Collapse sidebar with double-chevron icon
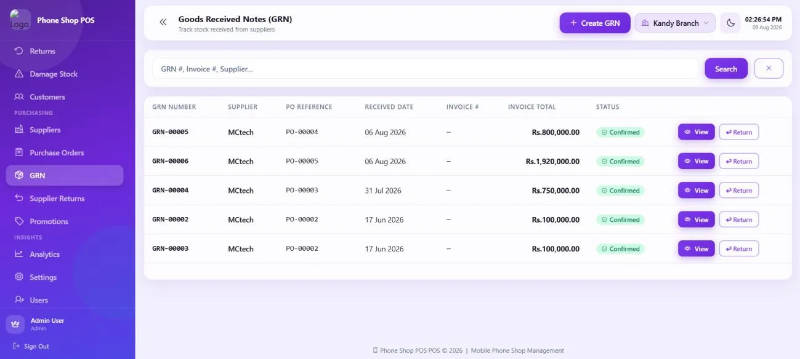The image size is (800, 359). (163, 22)
